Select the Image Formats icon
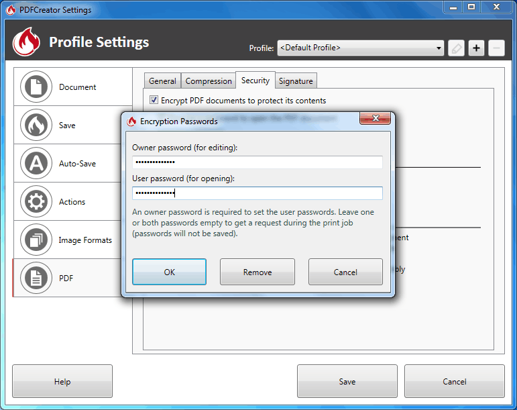 pos(36,240)
